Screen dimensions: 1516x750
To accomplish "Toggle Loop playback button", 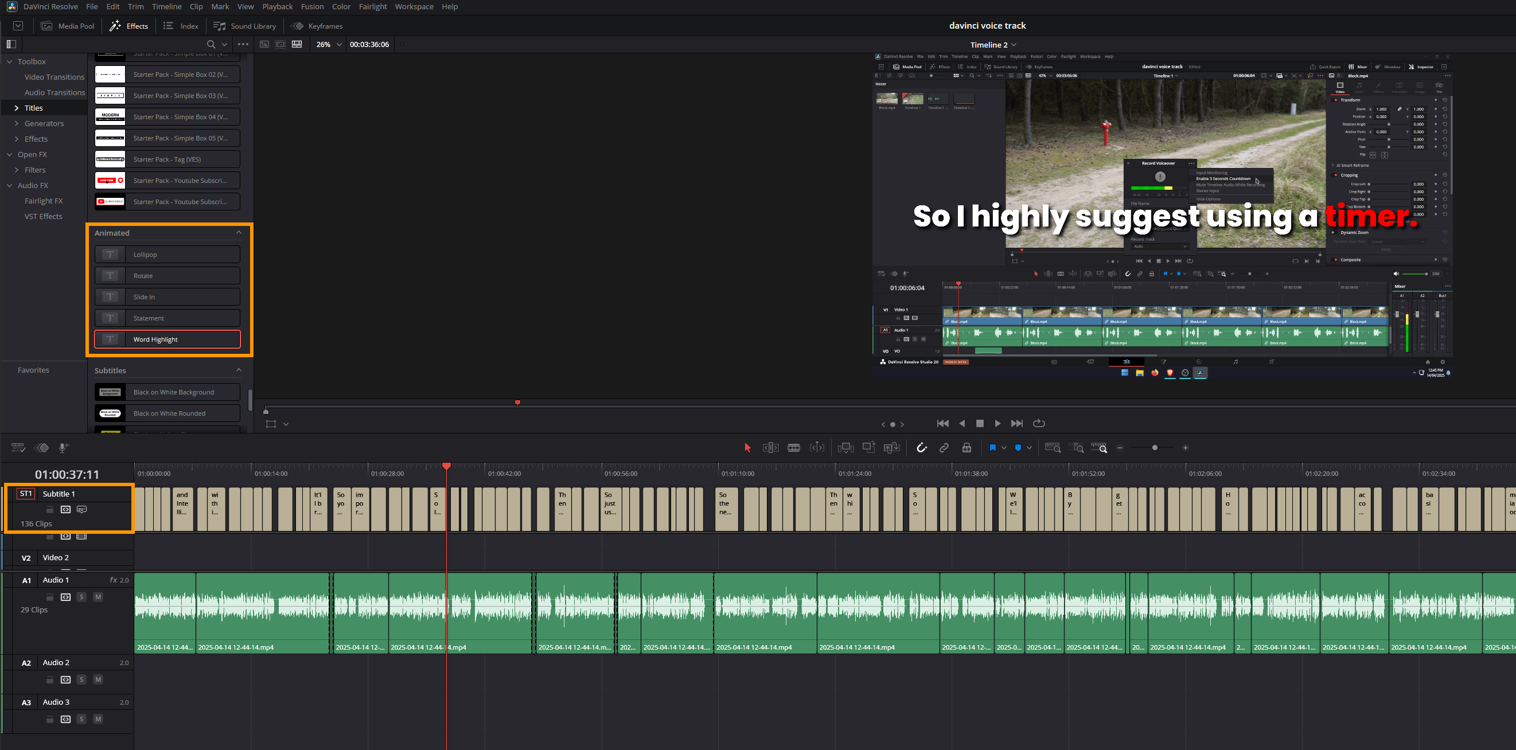I will coord(1039,424).
